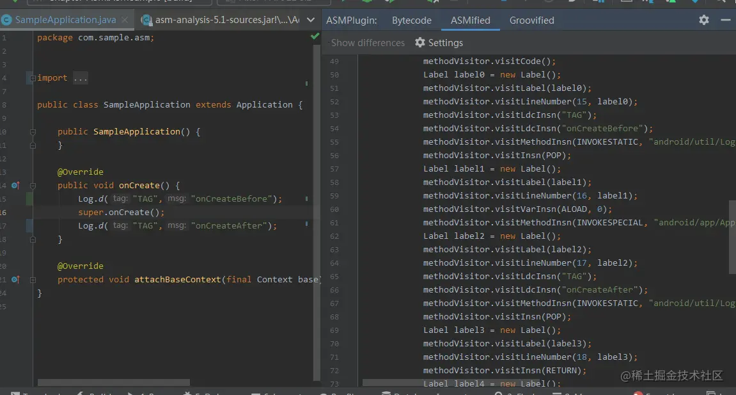Click 'public void onCreate()' method signature
This screenshot has height=395, width=736.
coord(118,186)
